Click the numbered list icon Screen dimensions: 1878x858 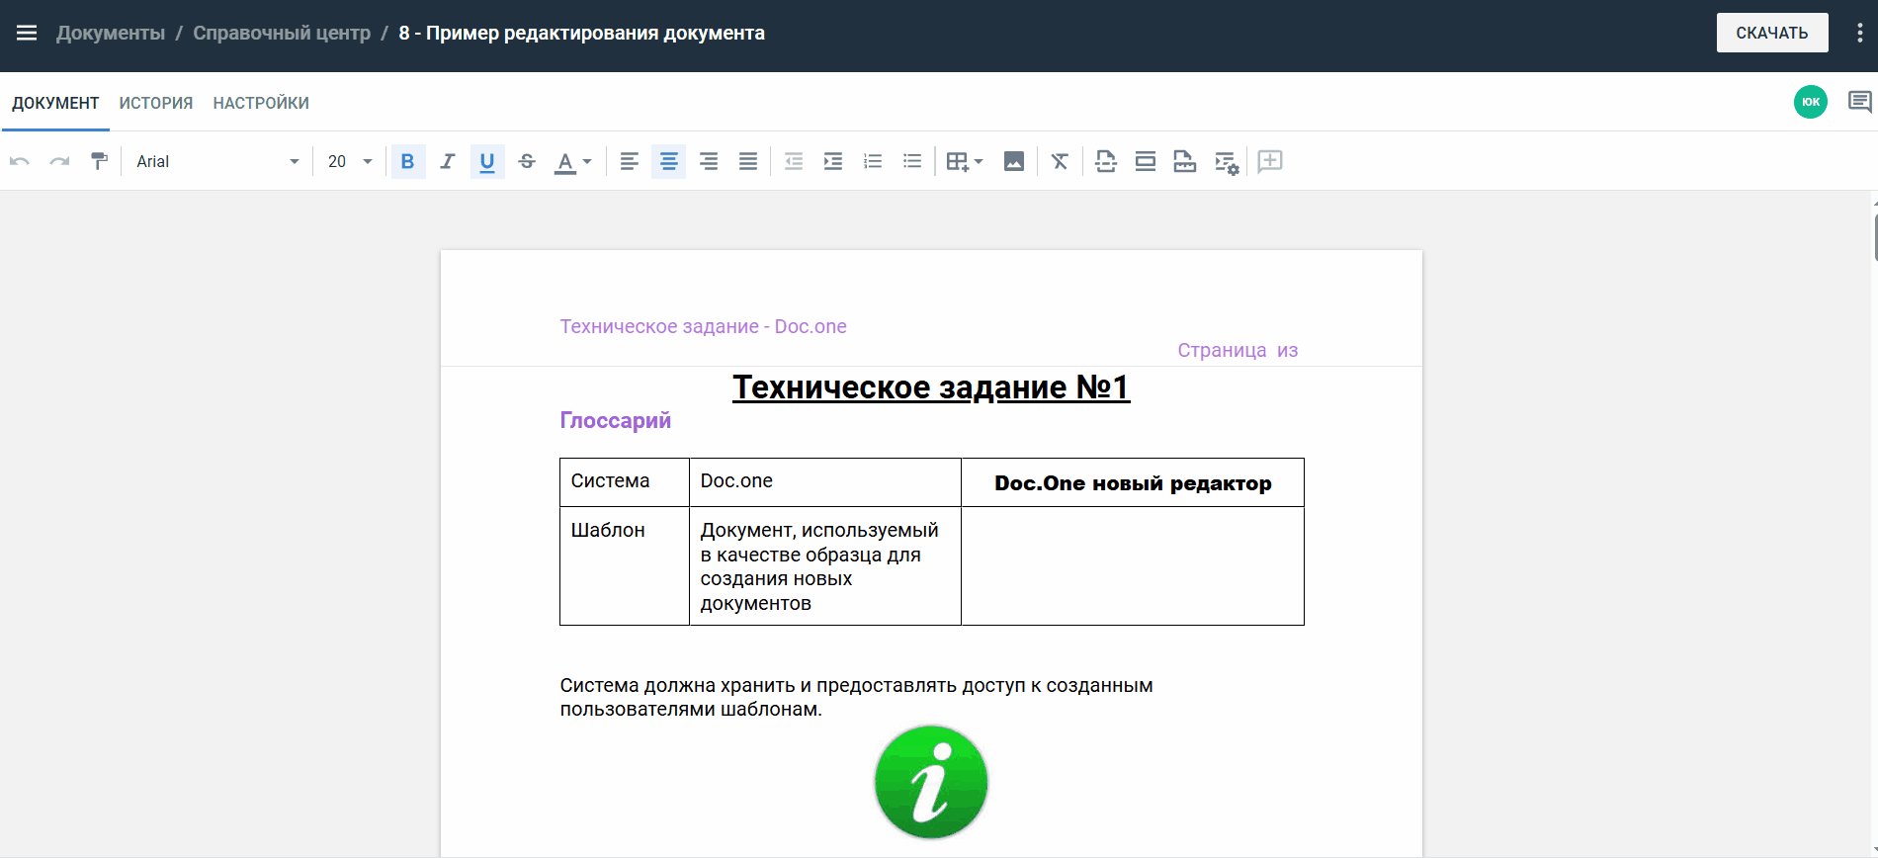pos(872,161)
